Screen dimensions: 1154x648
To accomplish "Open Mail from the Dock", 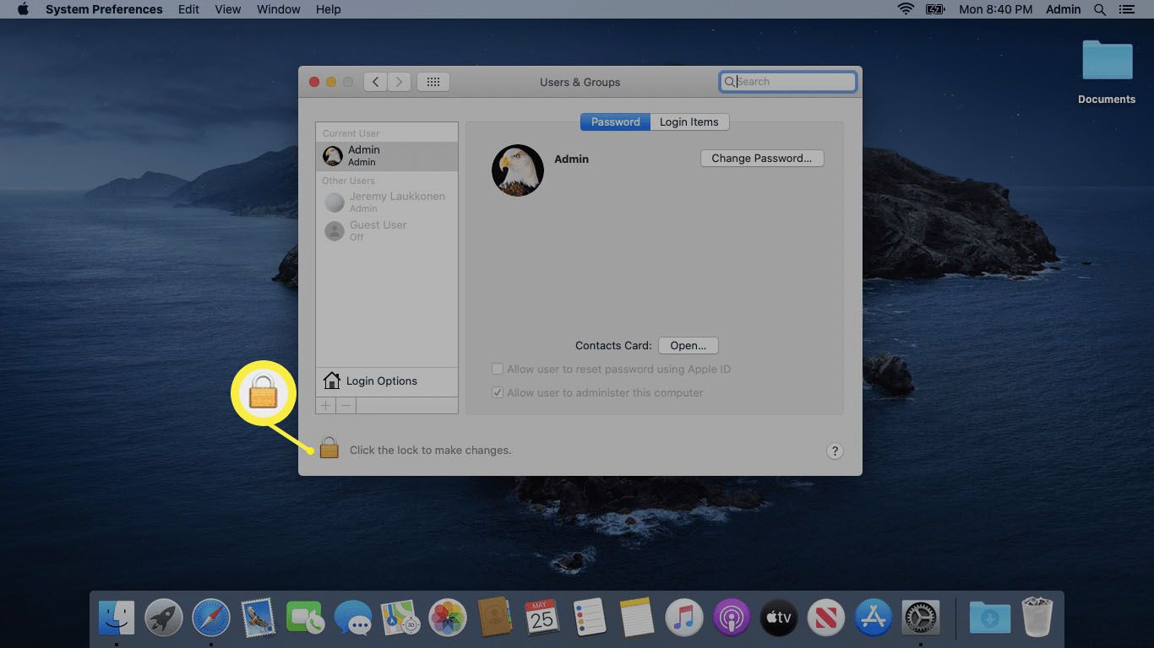I will coord(259,618).
